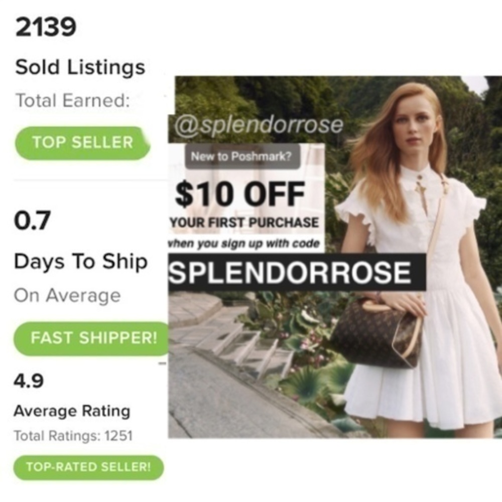Select the 2139 sold count number

[x=46, y=28]
